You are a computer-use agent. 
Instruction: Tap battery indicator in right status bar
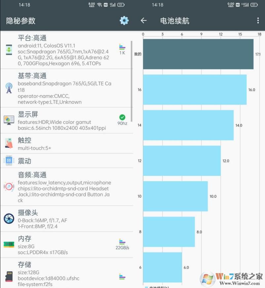coord(254,5)
